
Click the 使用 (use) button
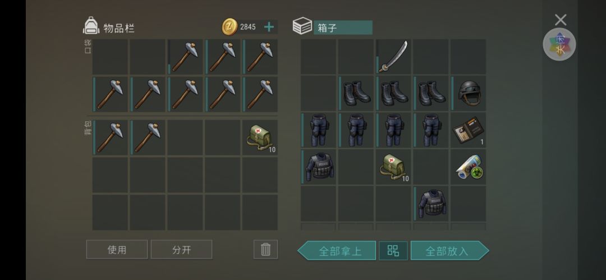tap(117, 250)
